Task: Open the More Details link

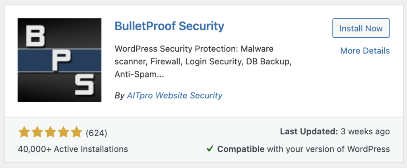Action: coord(365,50)
